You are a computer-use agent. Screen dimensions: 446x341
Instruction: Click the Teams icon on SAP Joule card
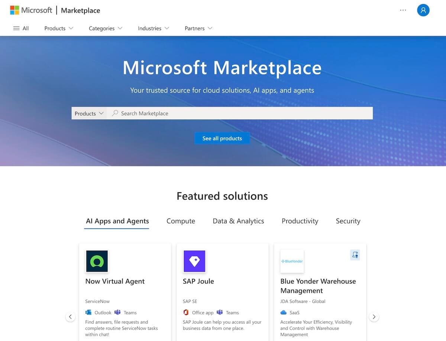click(220, 312)
